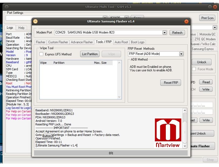
Task: Open the Custom Flasher tab
Action: click(x=58, y=42)
